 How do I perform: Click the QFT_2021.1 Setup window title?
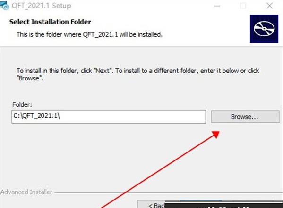tap(41, 6)
